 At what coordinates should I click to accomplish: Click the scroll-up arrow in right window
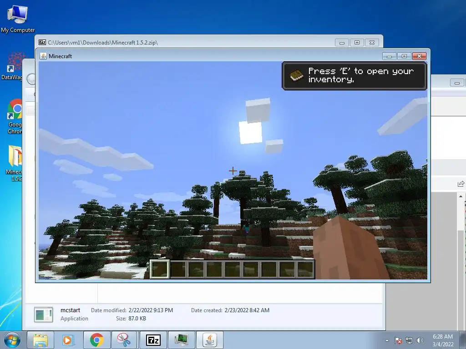click(x=461, y=196)
